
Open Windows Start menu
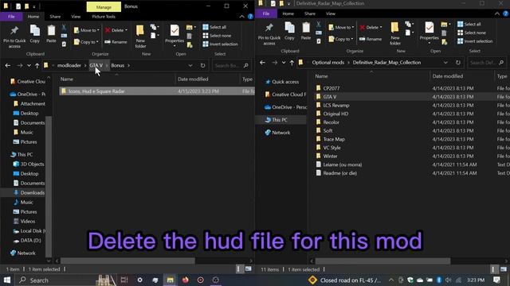[x=7, y=280]
